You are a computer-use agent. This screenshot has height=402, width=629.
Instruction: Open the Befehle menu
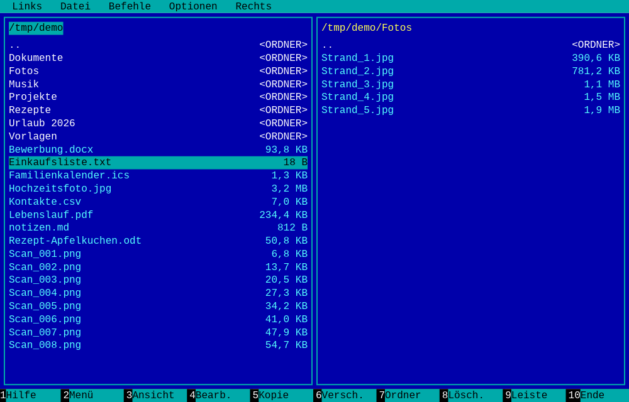(x=130, y=6)
